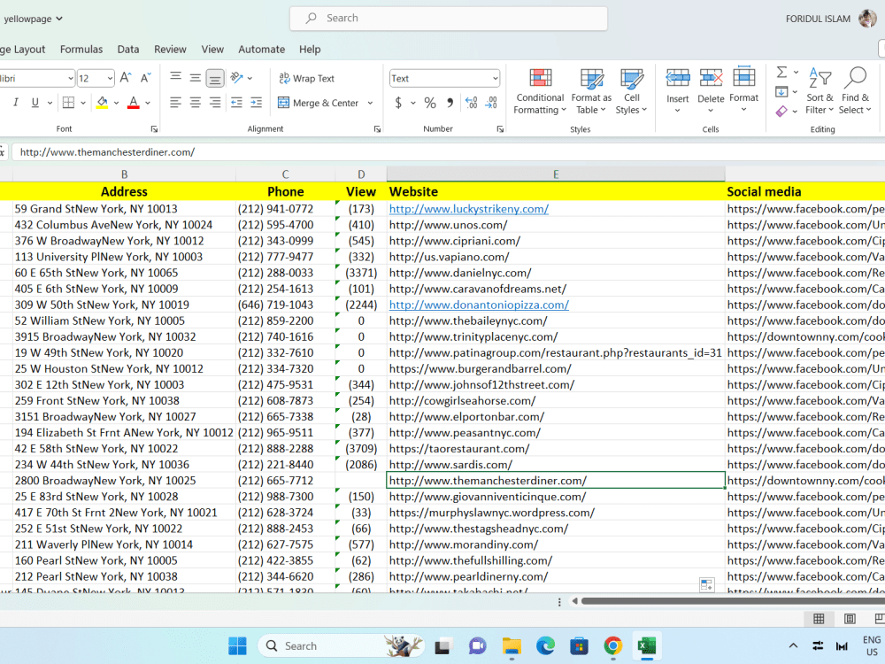Open Font settings dialog launcher
The width and height of the screenshot is (885, 664).
(x=154, y=129)
